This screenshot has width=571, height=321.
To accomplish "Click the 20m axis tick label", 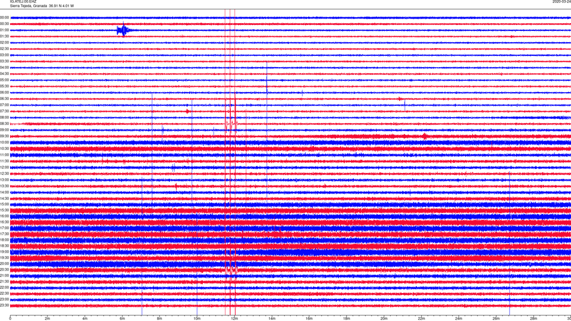I will [x=384, y=319].
